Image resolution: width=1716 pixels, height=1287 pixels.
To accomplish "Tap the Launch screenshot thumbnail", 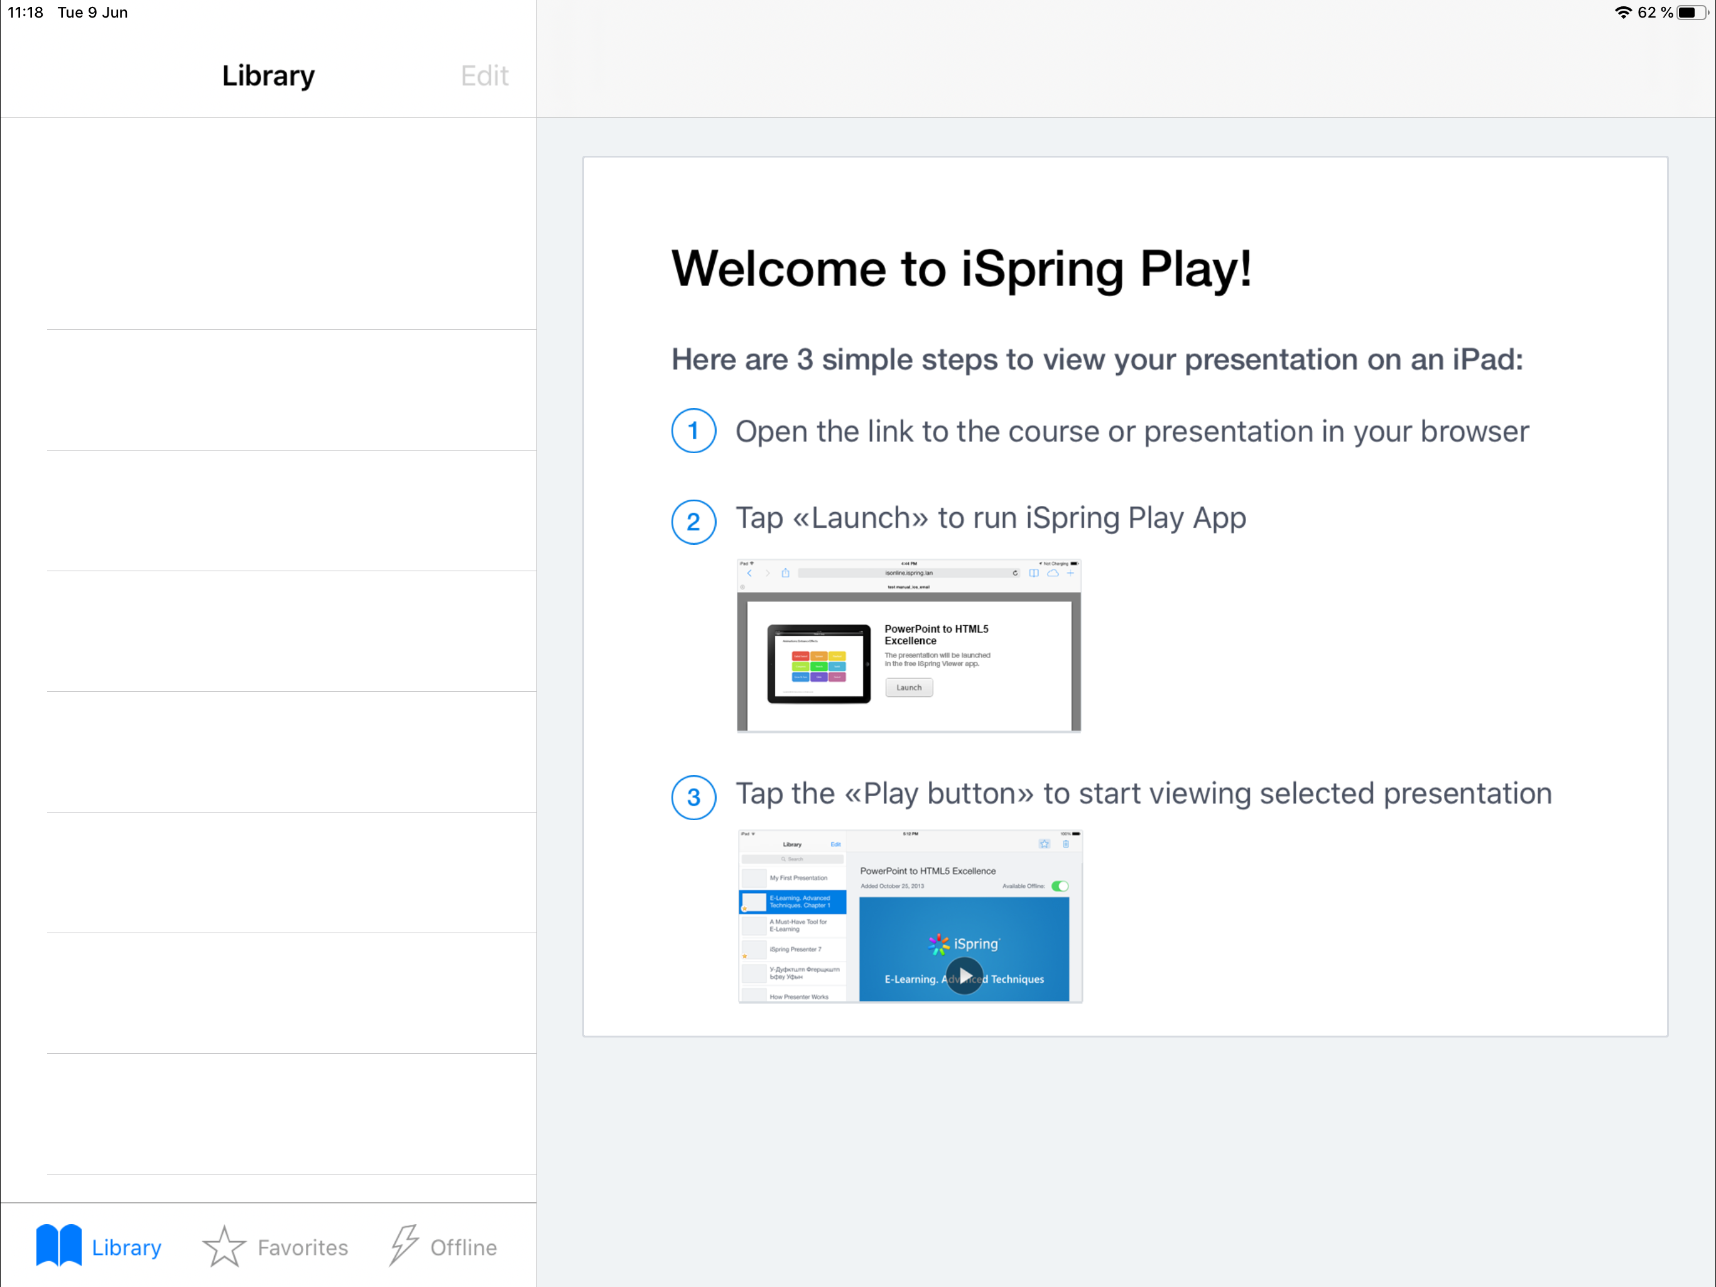I will pyautogui.click(x=908, y=645).
